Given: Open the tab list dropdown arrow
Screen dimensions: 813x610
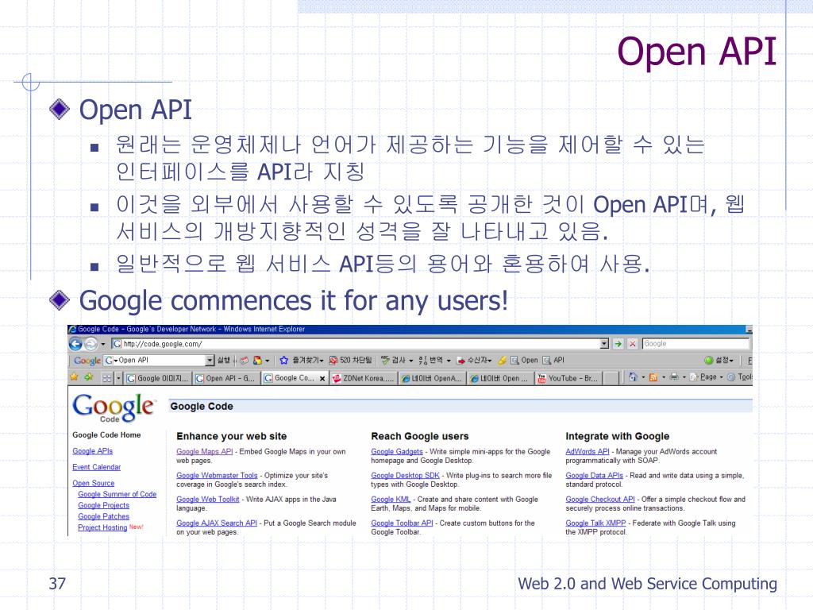Looking at the screenshot, I should coord(118,379).
